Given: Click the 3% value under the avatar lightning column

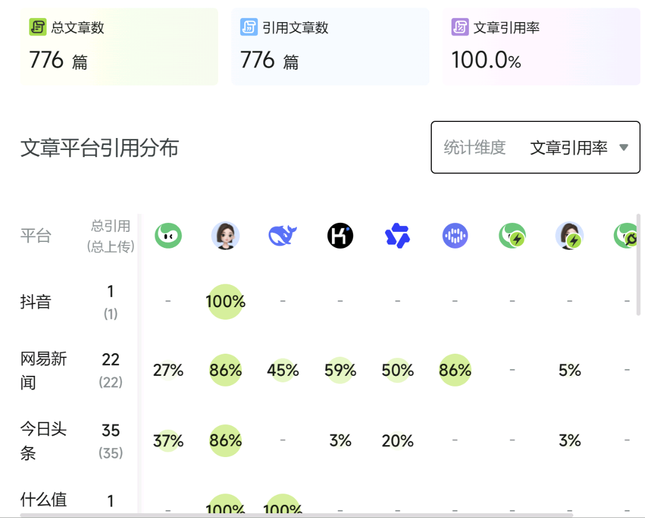Looking at the screenshot, I should coord(570,441).
